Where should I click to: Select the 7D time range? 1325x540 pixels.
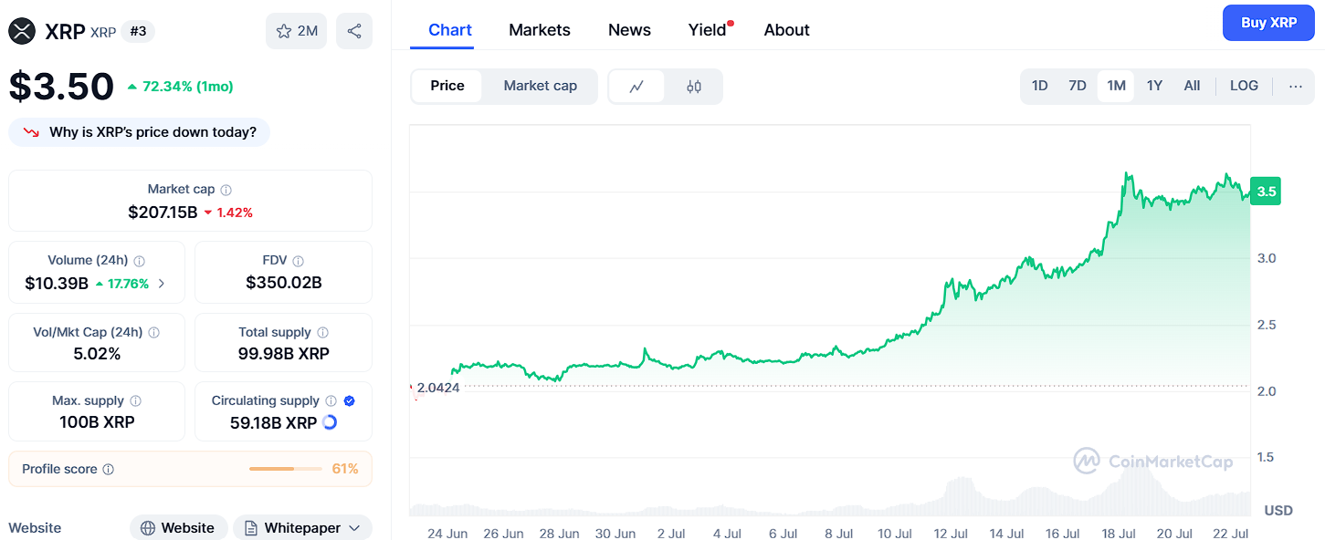[1078, 86]
